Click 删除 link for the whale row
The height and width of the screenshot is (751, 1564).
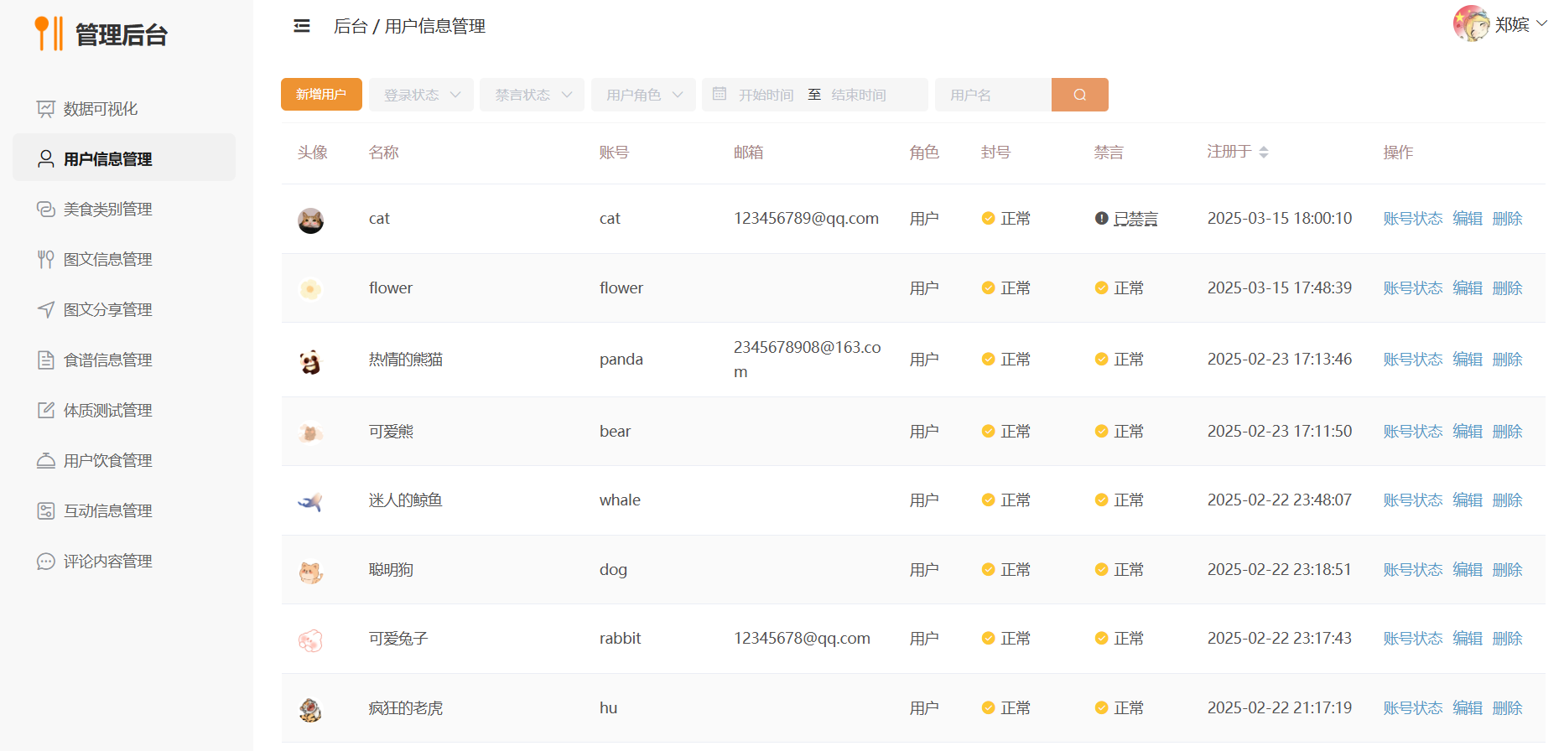tap(1507, 500)
